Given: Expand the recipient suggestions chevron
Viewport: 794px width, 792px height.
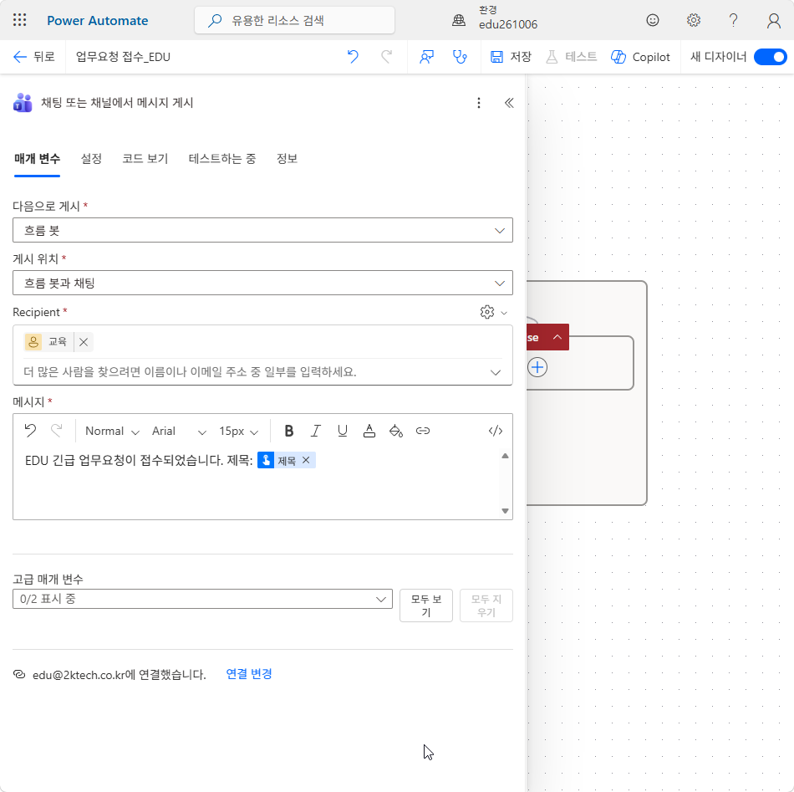Looking at the screenshot, I should (x=496, y=372).
